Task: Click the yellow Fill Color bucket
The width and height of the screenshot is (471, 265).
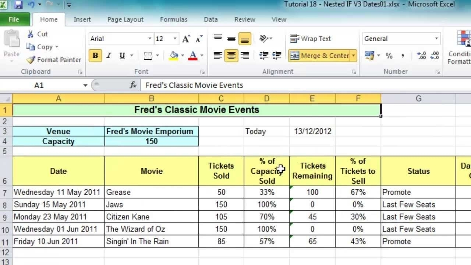Action: [x=174, y=56]
